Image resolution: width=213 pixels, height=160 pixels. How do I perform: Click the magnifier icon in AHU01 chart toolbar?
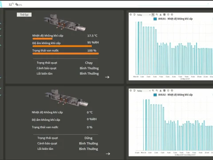pos(157,15)
